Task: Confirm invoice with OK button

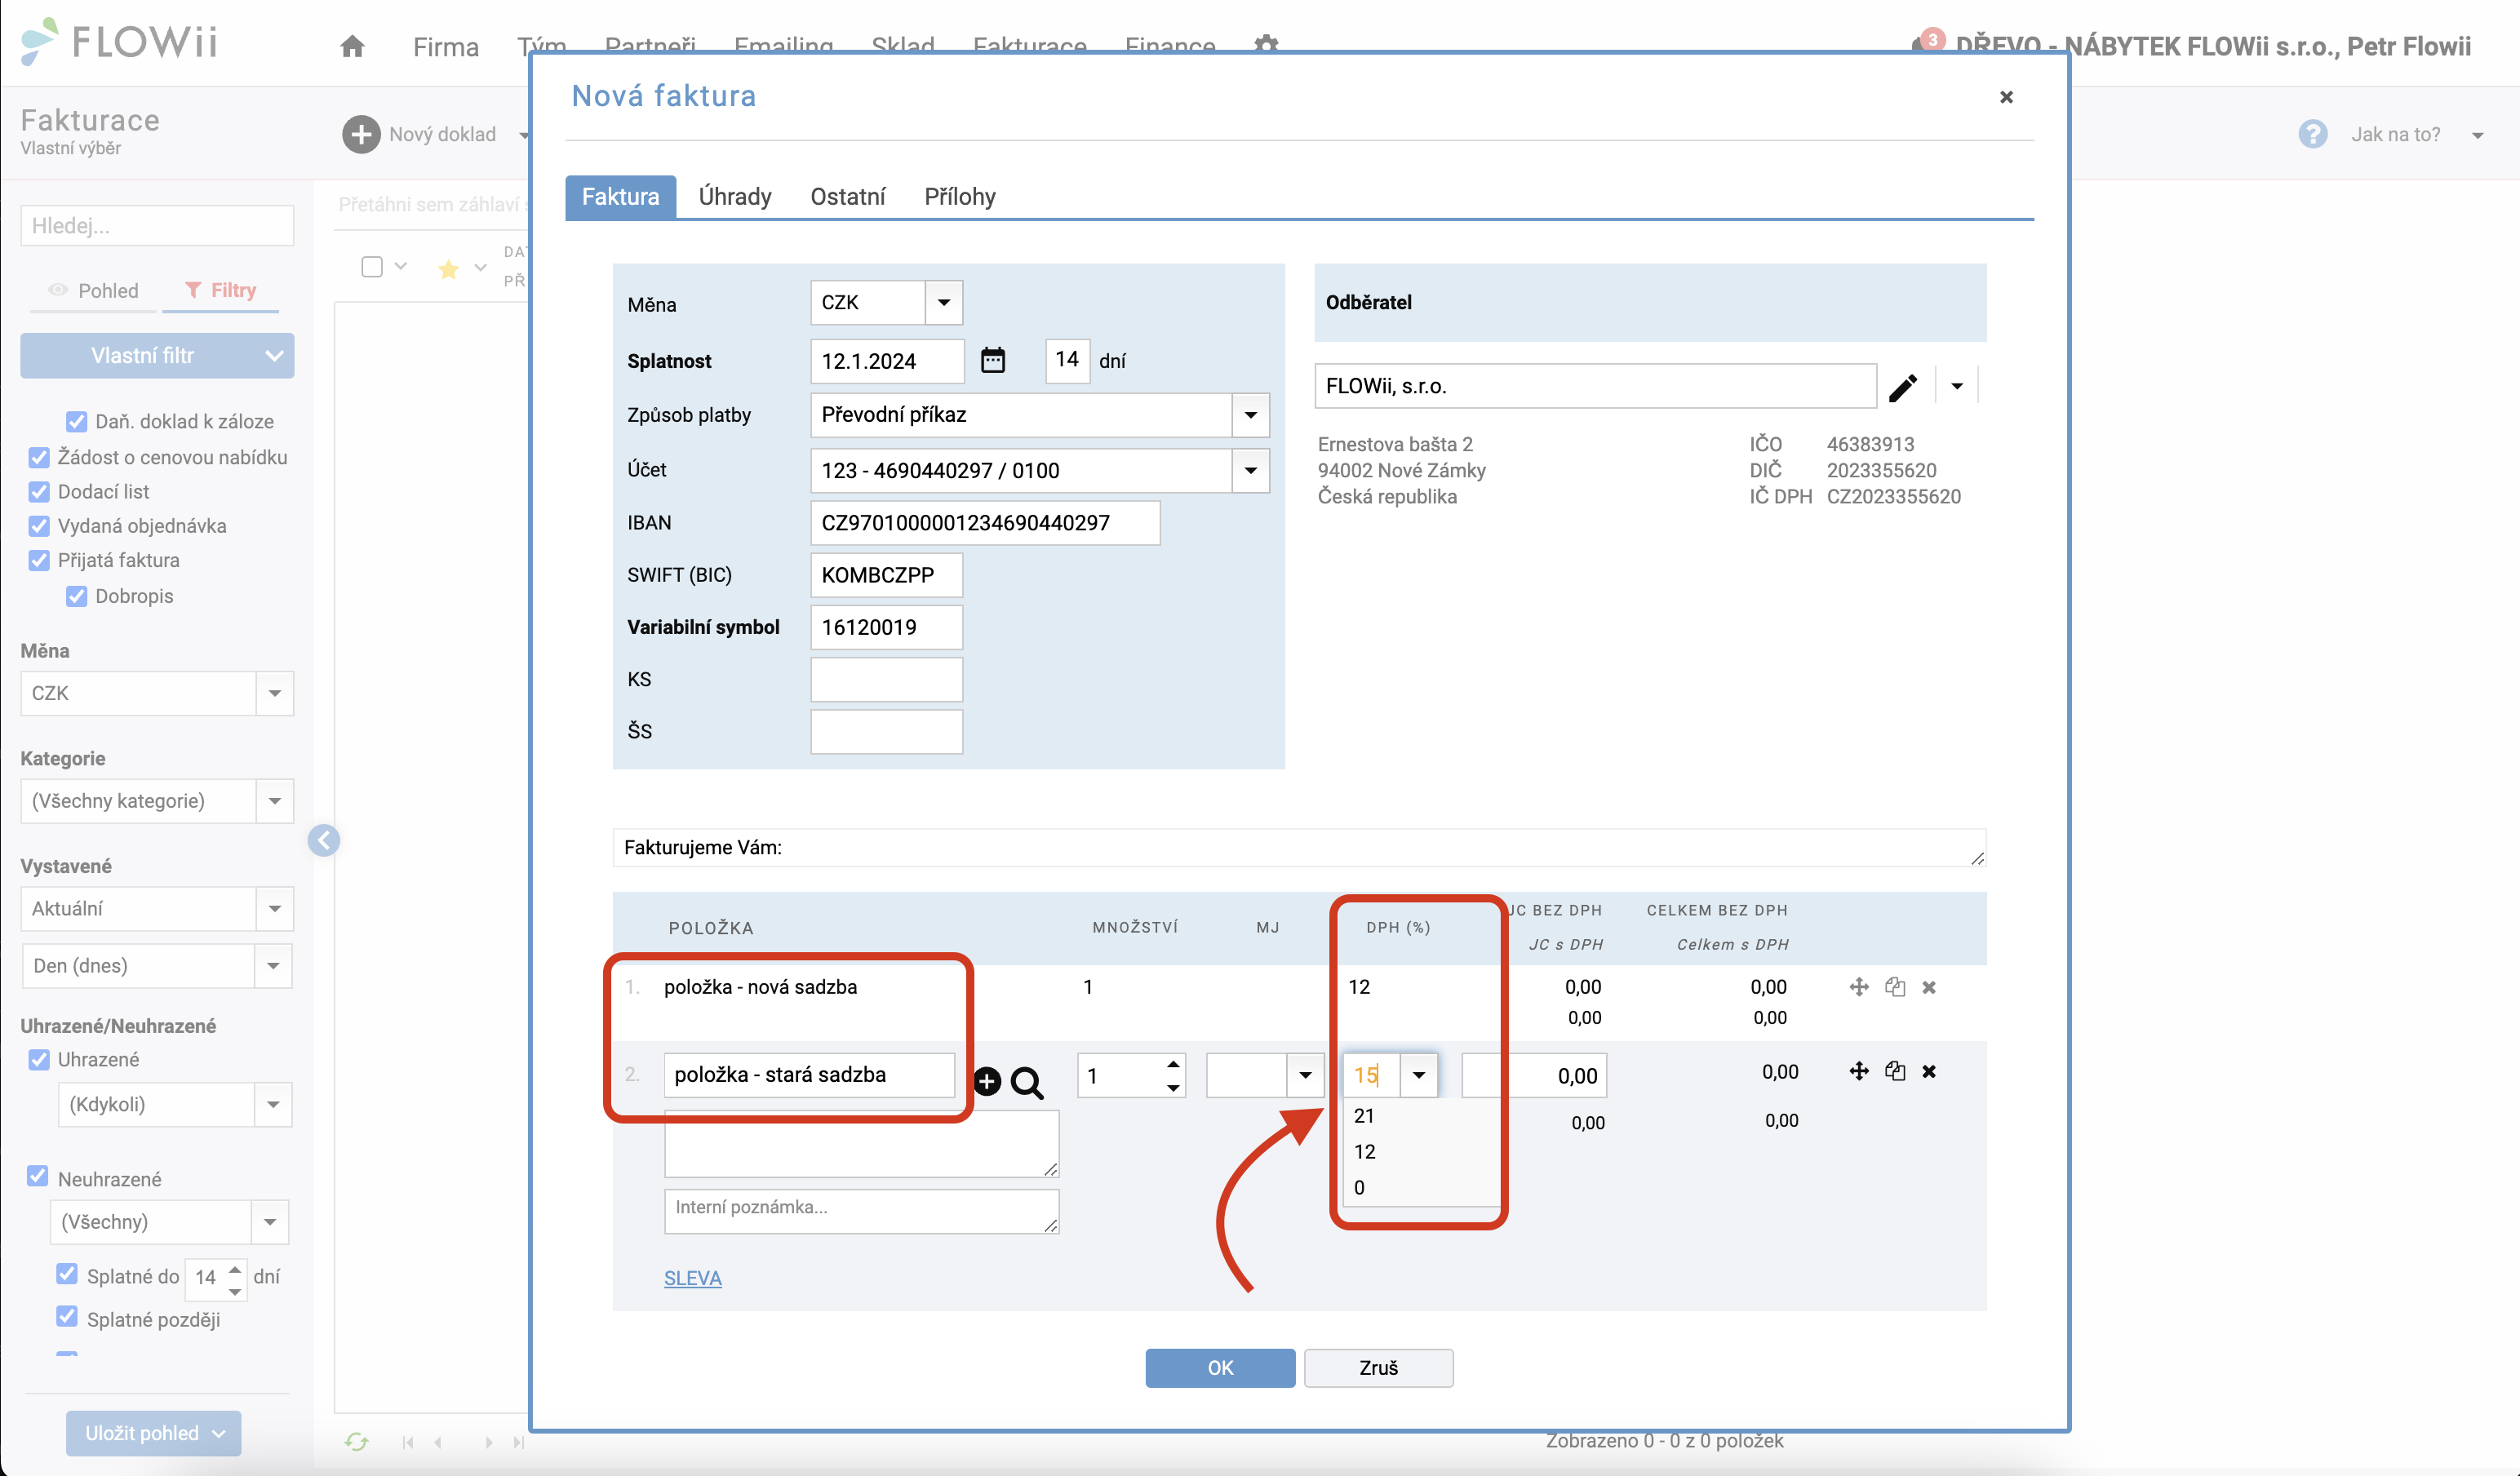Action: tap(1220, 1367)
